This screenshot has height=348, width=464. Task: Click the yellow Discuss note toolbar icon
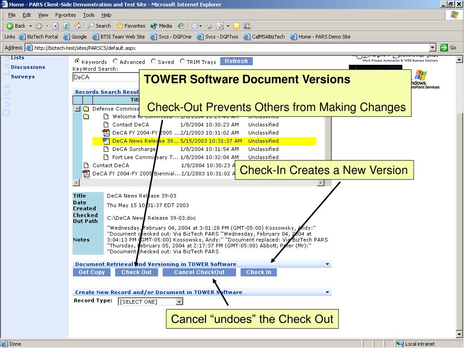[237, 26]
